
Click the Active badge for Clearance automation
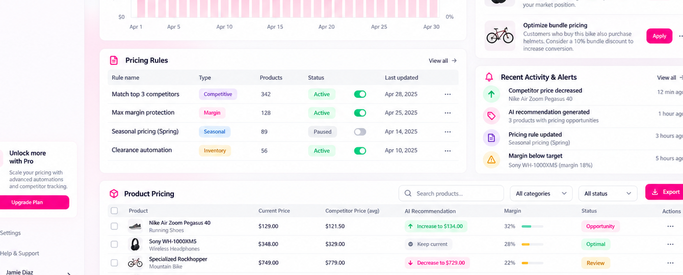(x=322, y=151)
